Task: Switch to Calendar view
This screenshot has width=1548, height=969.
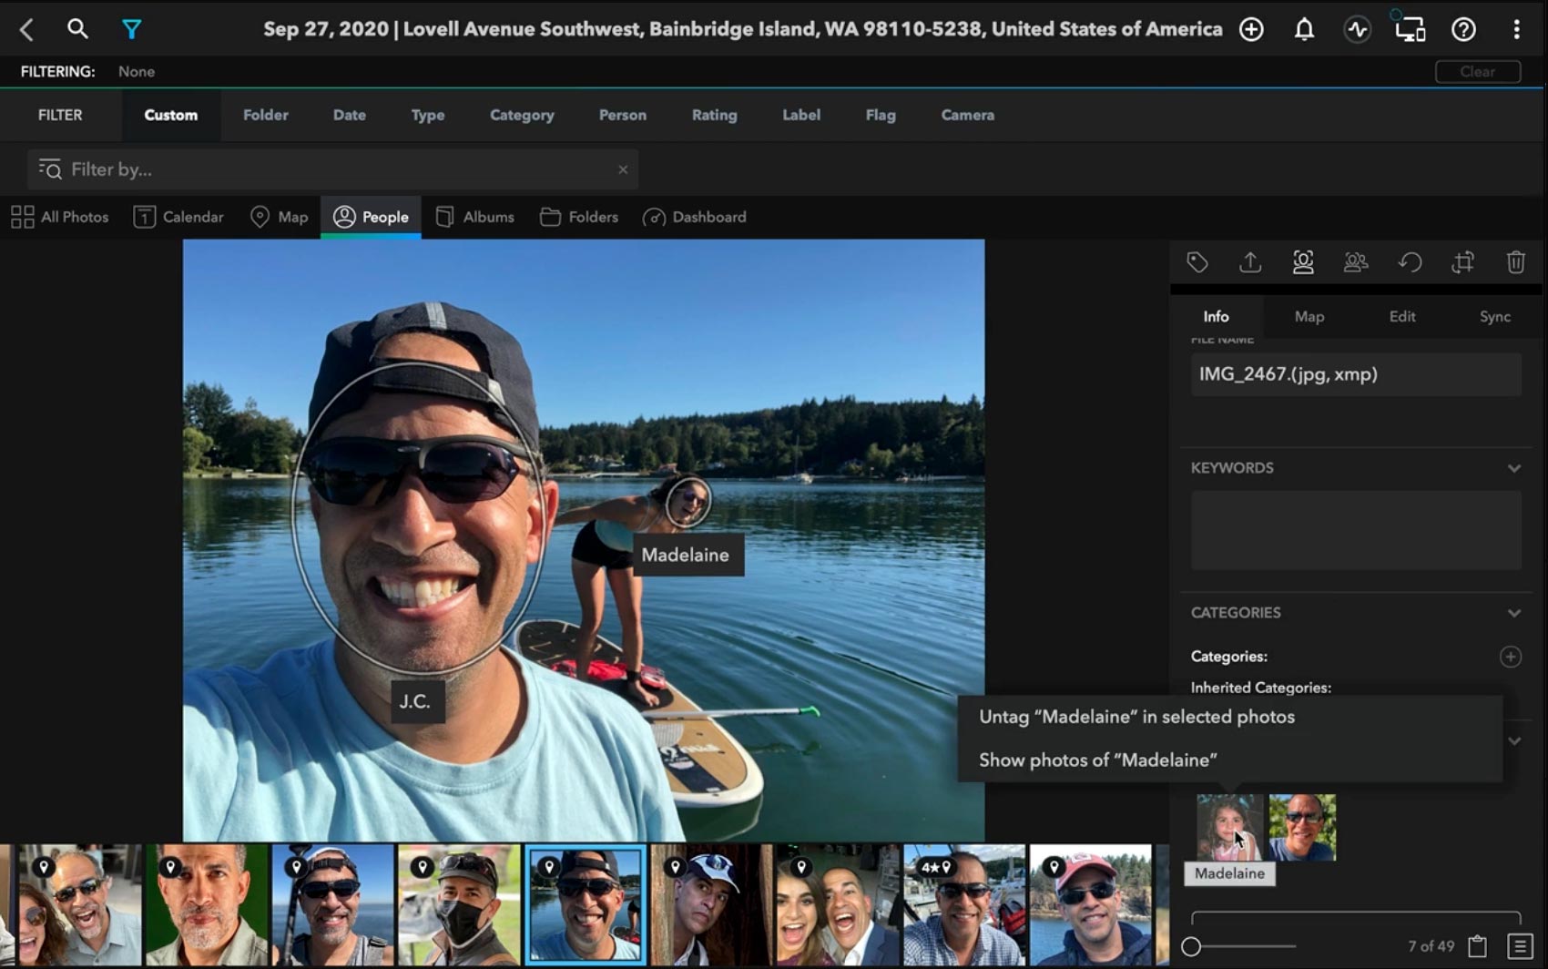Action: point(178,217)
